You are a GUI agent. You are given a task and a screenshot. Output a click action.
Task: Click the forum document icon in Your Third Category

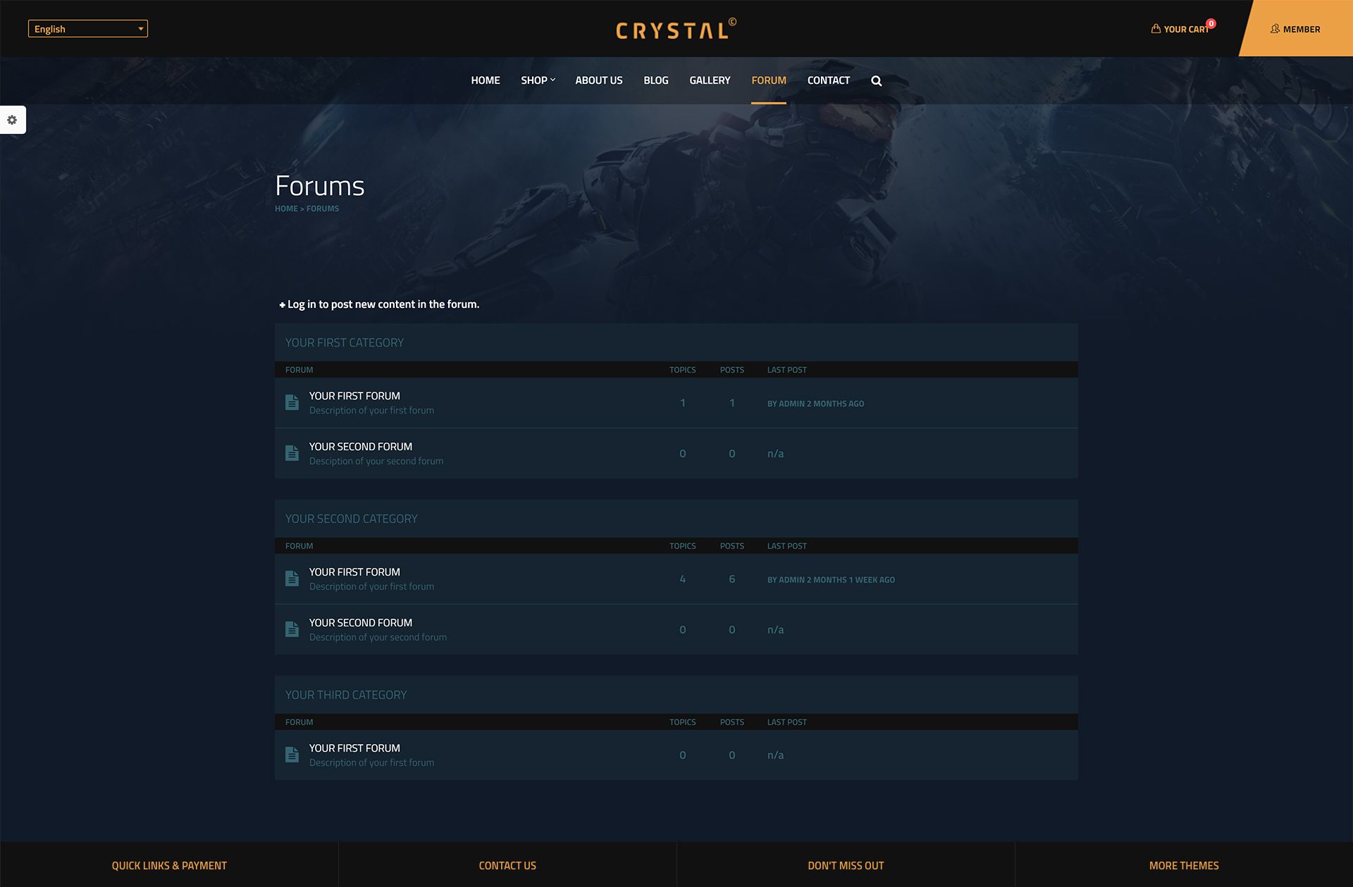(292, 755)
